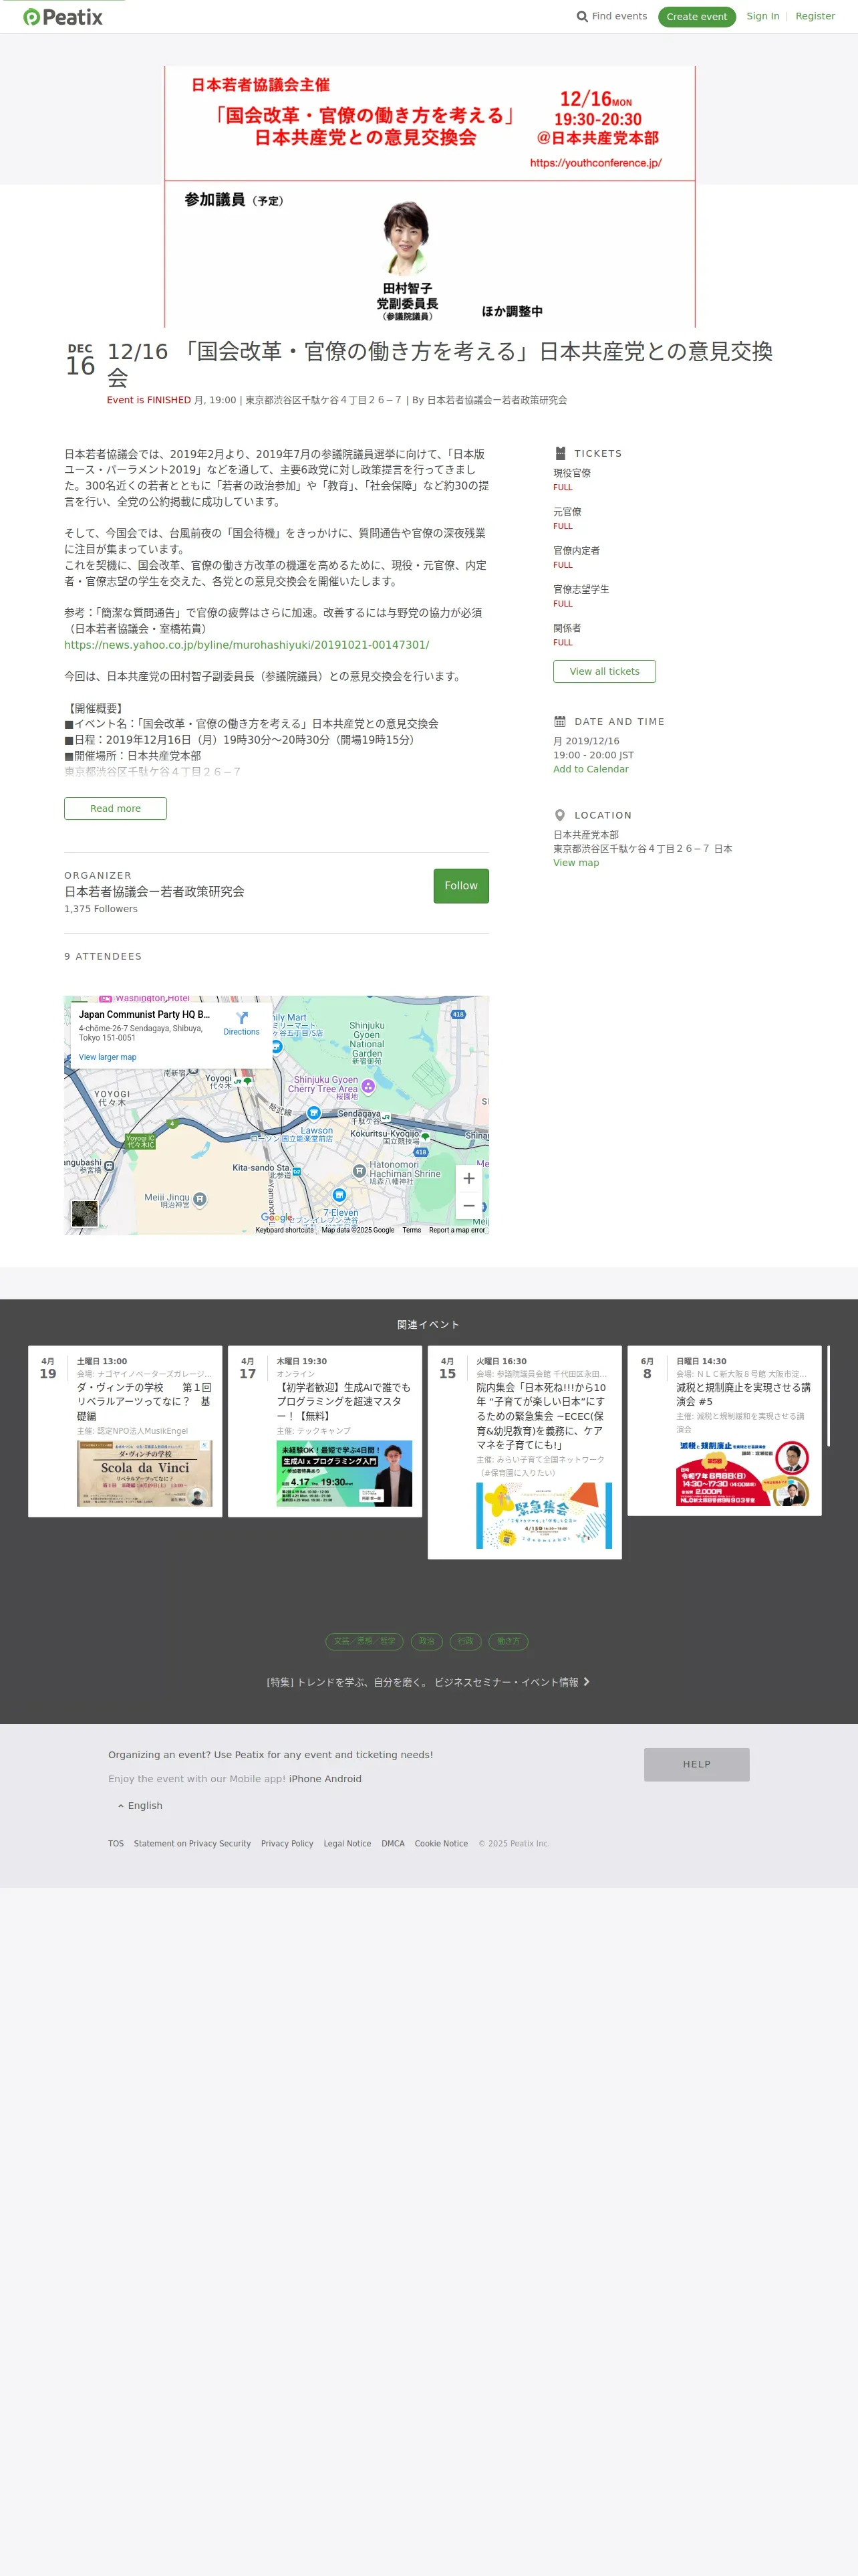This screenshot has height=2576, width=858.
Task: Follow the organizer 日本若者協議会
Action: tap(460, 886)
